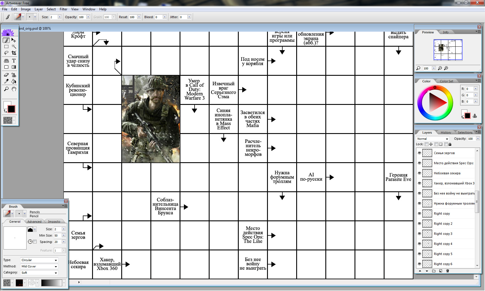Choose the rectangular Selection tool
Screen dimensions: 485x291
(6, 46)
